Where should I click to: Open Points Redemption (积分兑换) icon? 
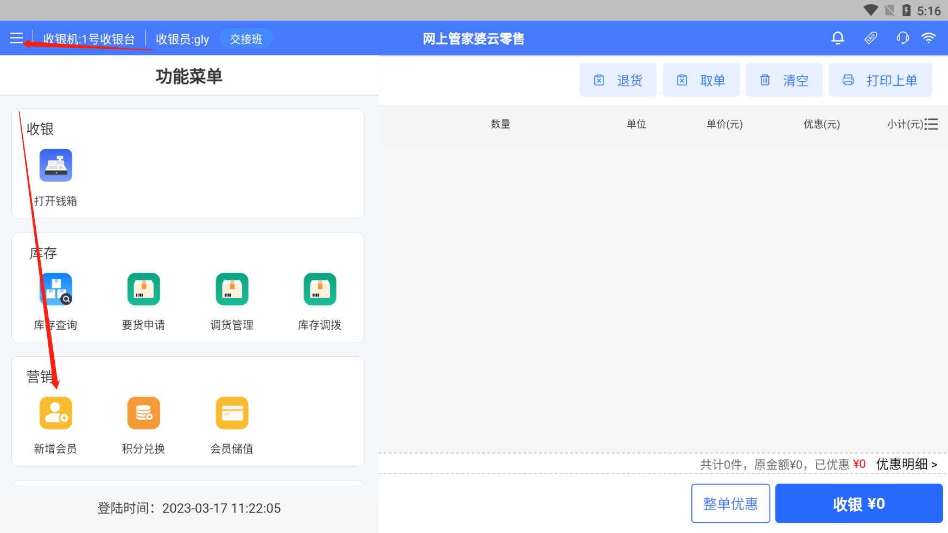click(144, 413)
